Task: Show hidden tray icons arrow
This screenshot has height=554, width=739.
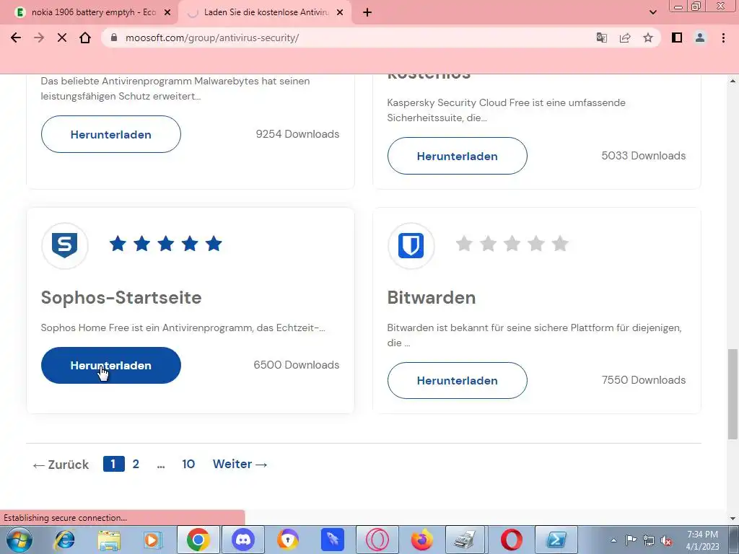Action: coord(613,540)
